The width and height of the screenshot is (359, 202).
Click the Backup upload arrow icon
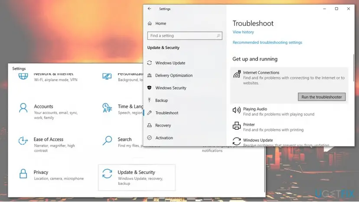(149, 100)
